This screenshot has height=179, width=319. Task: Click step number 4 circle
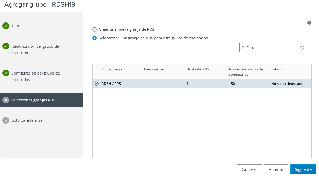6,100
